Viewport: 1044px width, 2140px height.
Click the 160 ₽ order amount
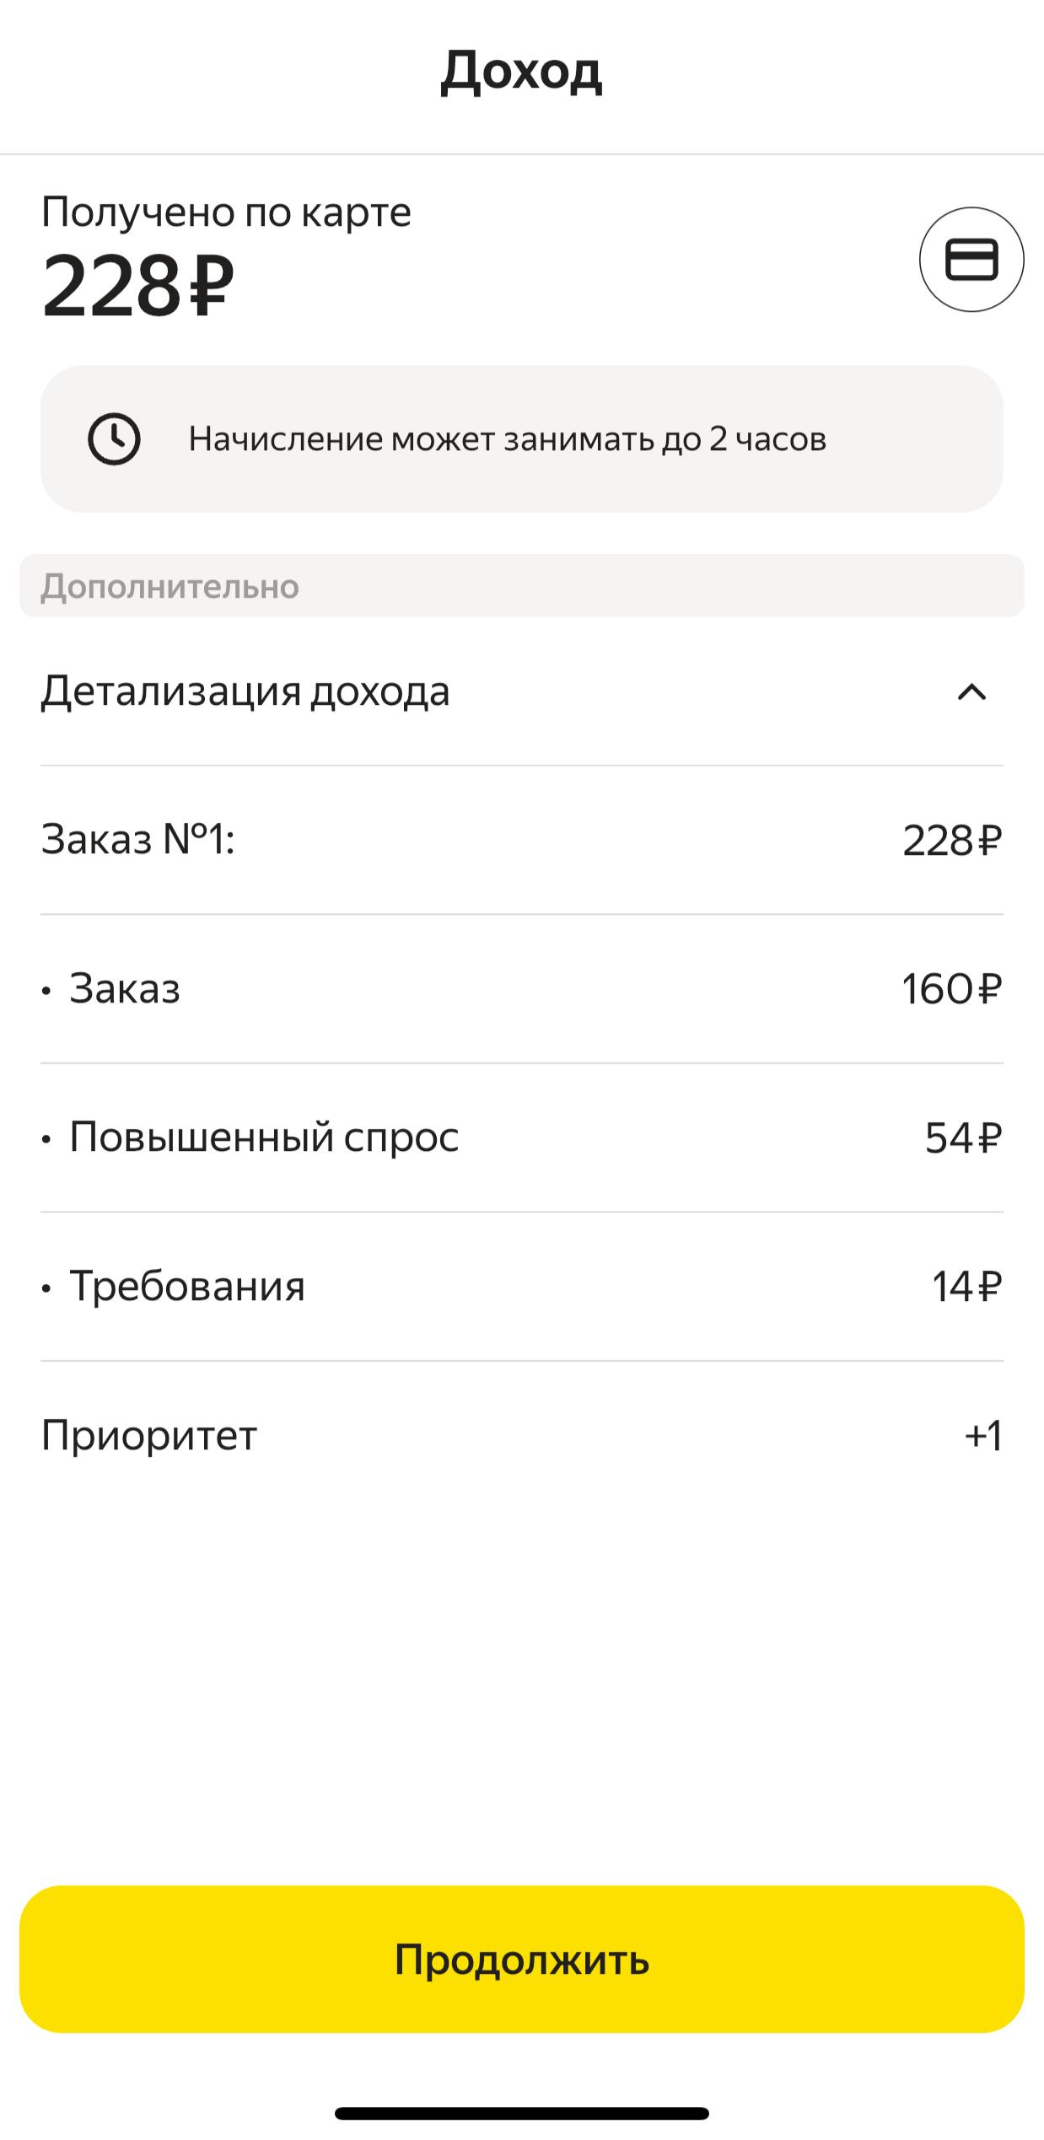(x=951, y=989)
